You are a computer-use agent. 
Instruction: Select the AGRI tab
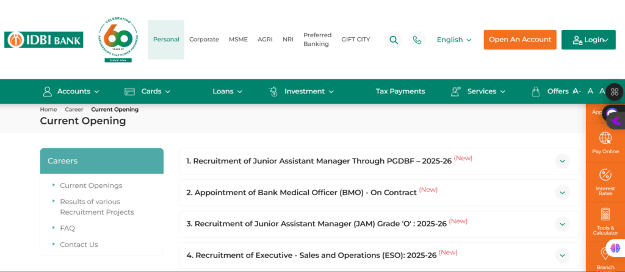click(265, 40)
